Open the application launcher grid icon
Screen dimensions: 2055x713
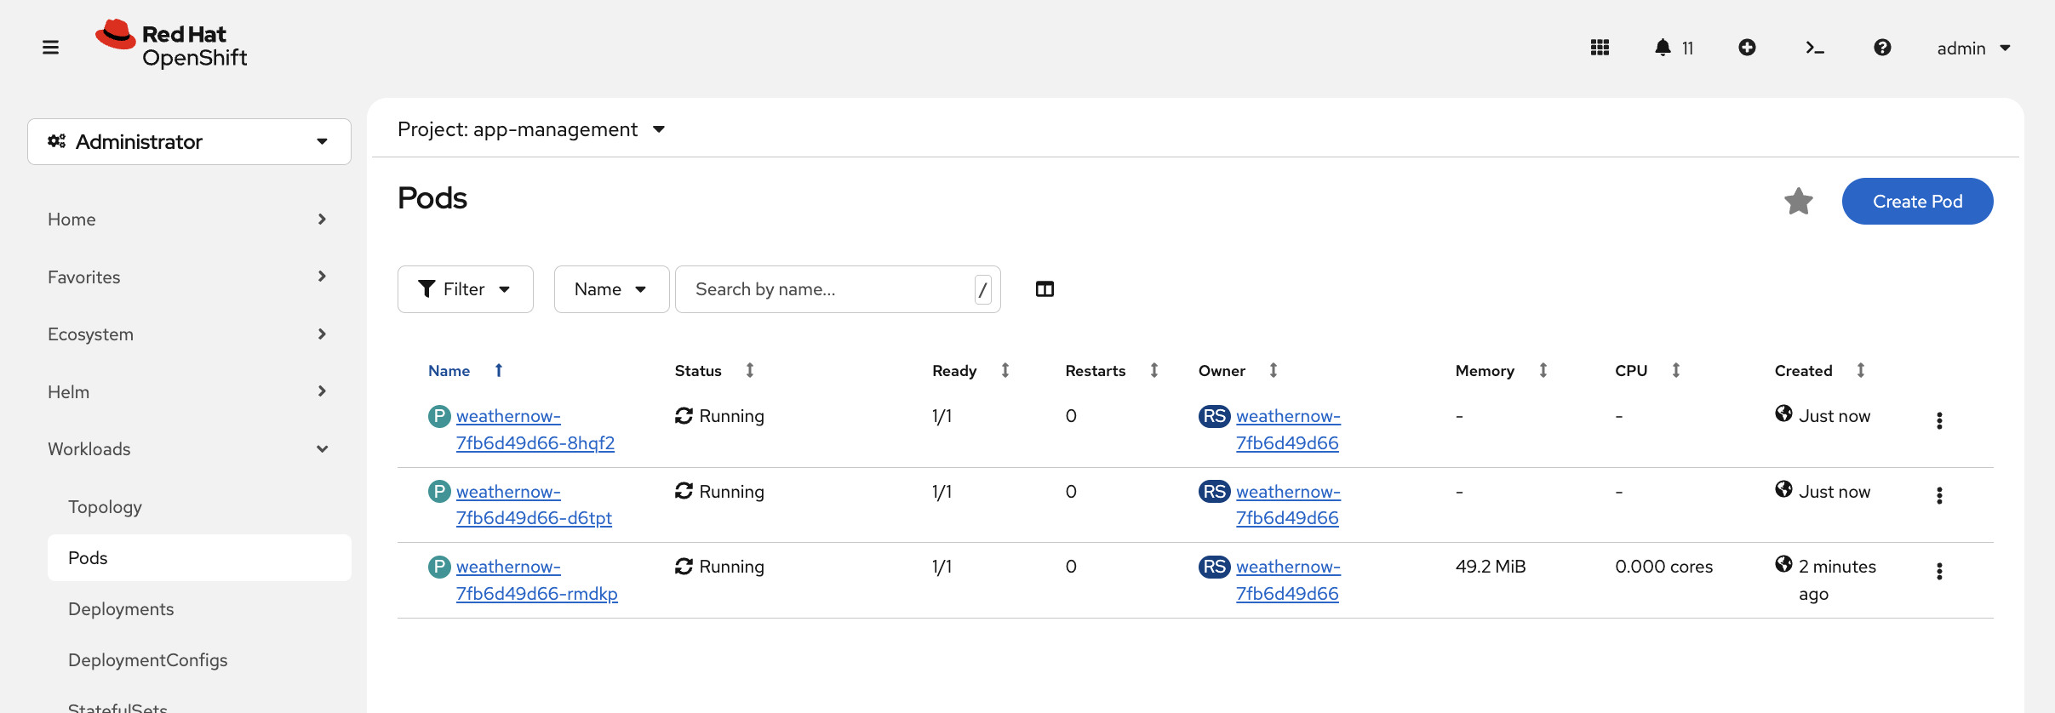[x=1600, y=48]
